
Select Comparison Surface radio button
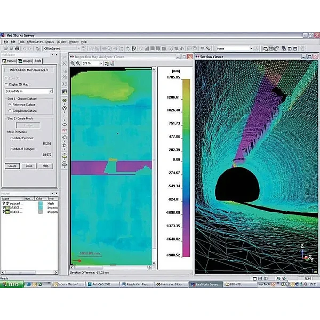(10, 110)
